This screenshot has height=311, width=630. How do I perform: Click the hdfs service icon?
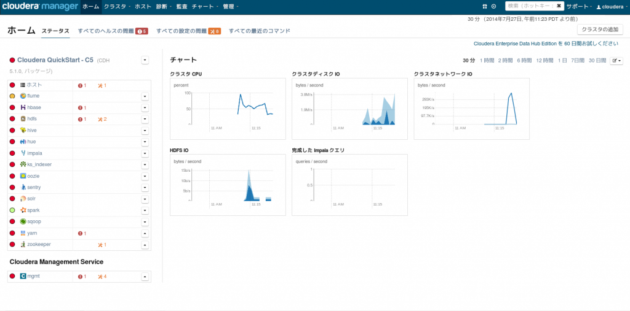coord(23,118)
